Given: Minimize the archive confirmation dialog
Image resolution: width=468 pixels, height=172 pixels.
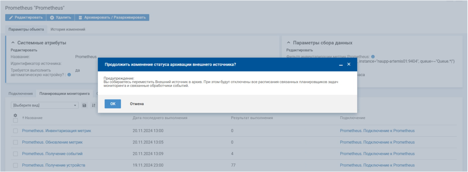Looking at the screenshot, I should [341, 65].
